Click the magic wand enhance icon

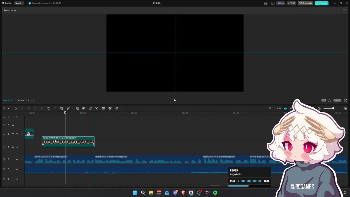(x=97, y=108)
